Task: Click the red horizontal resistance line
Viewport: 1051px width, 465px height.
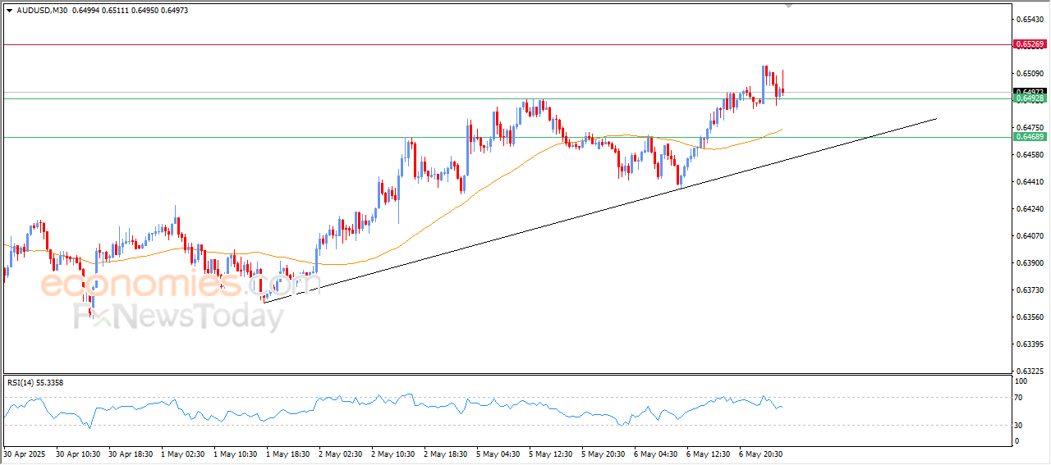Action: pos(493,44)
